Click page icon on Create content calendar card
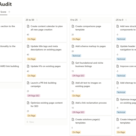This screenshot has width=136, height=136. [x=28, y=26]
